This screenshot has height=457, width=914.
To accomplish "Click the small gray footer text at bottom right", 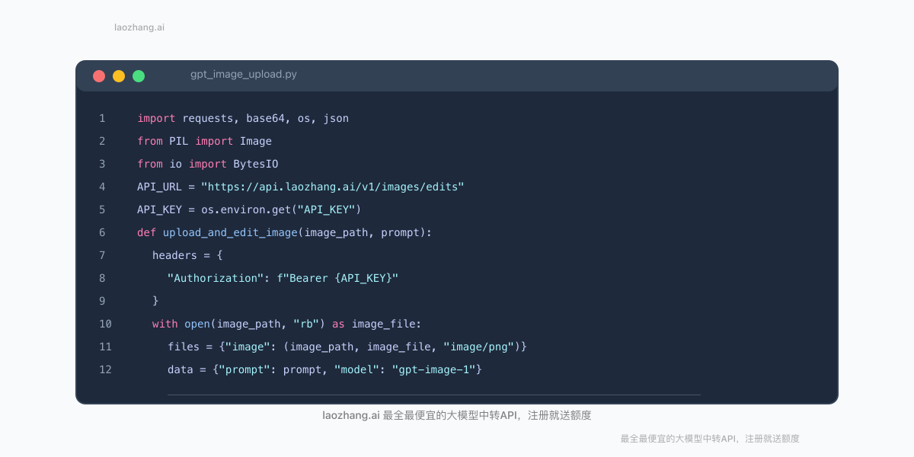I will click(710, 439).
